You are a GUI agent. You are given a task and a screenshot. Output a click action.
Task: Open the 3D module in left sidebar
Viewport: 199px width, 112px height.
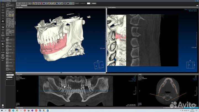pos(3,16)
